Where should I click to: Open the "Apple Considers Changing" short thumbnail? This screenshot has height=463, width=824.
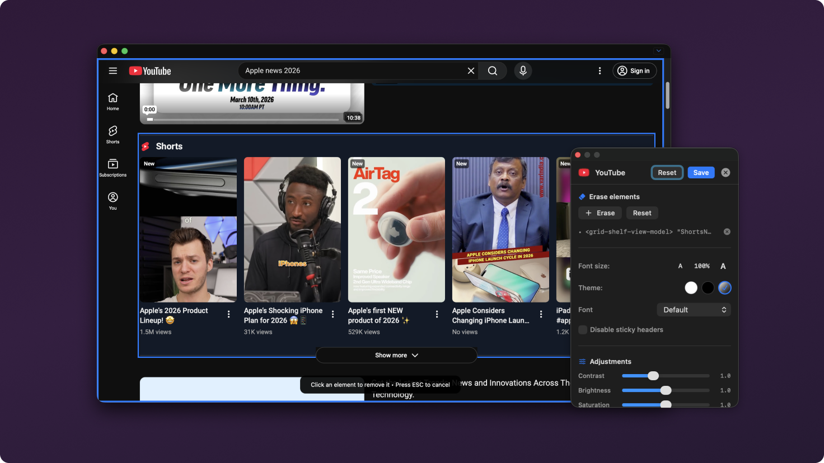[500, 230]
